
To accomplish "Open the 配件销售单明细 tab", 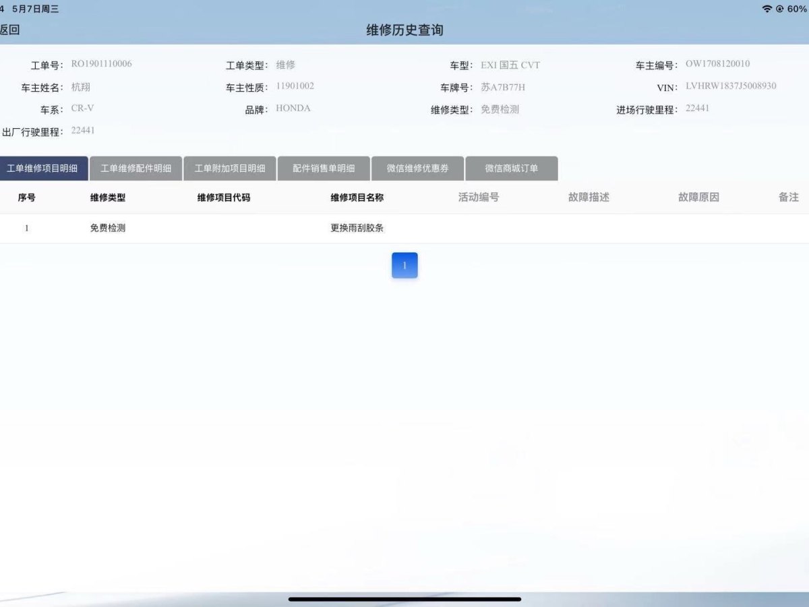I will (324, 169).
